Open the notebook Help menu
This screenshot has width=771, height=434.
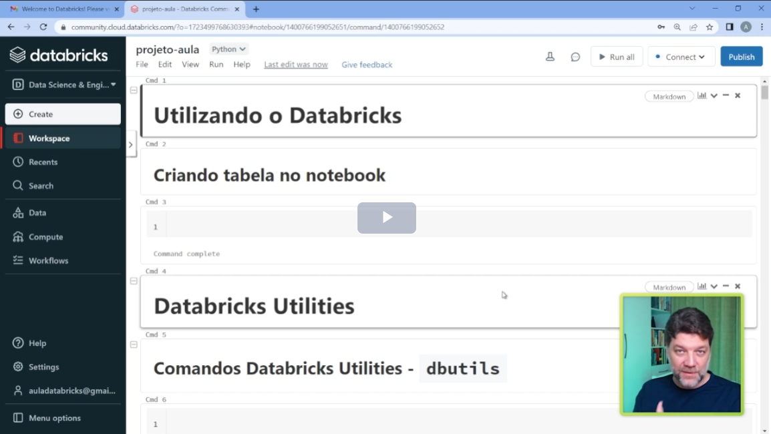(242, 64)
